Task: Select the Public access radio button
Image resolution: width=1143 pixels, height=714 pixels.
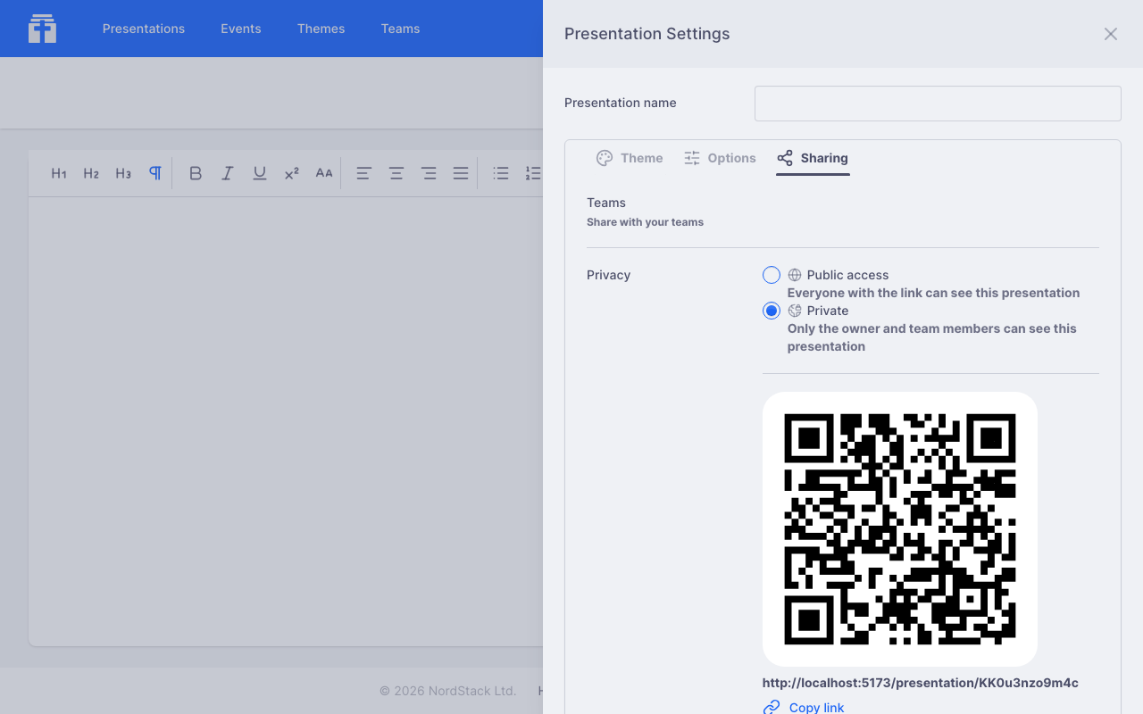Action: (x=772, y=275)
